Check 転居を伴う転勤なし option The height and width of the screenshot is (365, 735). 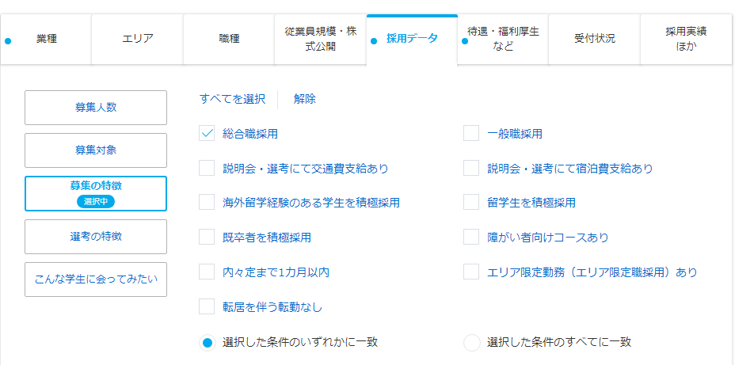pos(208,306)
